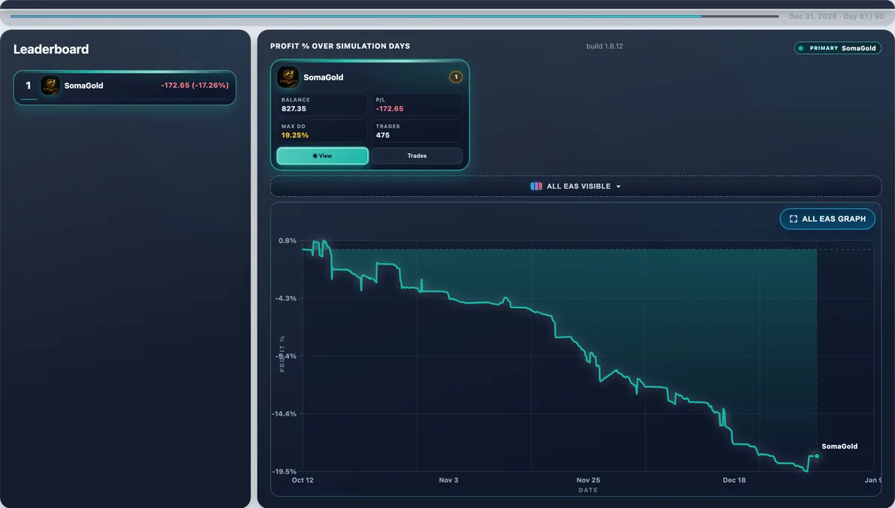Click the P/L -172.65 value on card
895x508 pixels.
[389, 108]
